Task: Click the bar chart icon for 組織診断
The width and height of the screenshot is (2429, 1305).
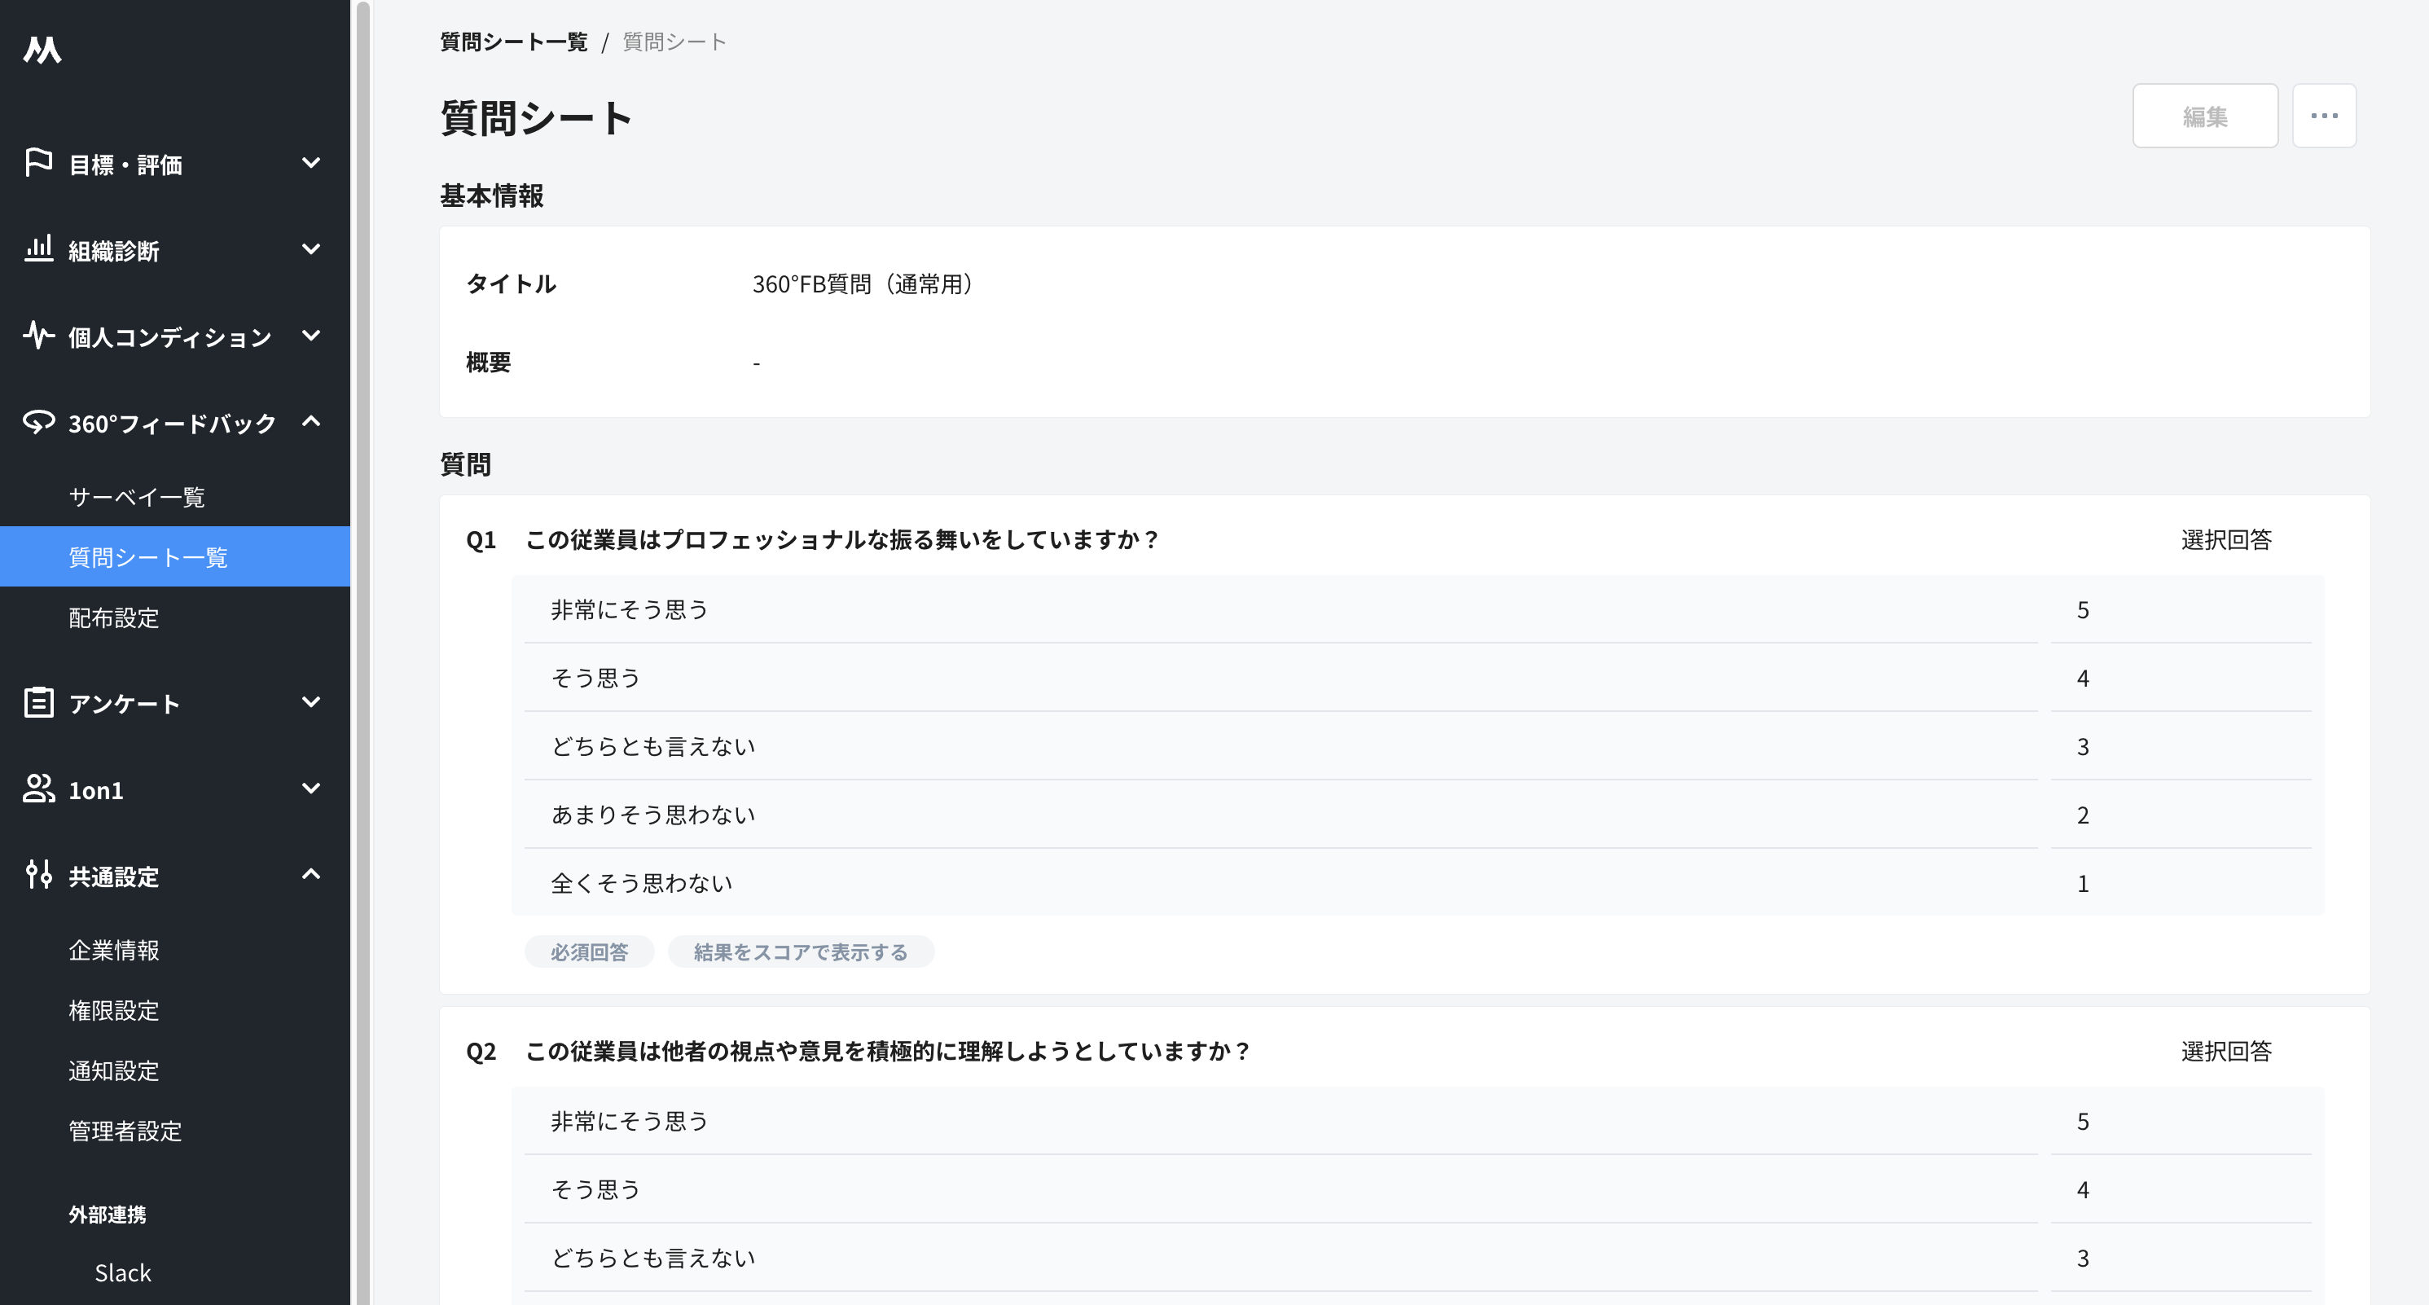Action: (37, 249)
